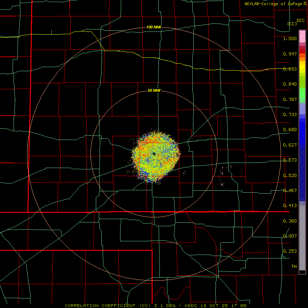308x308 pixels.
Task: Click the 50 NMI range ring label
Action: click(x=154, y=91)
